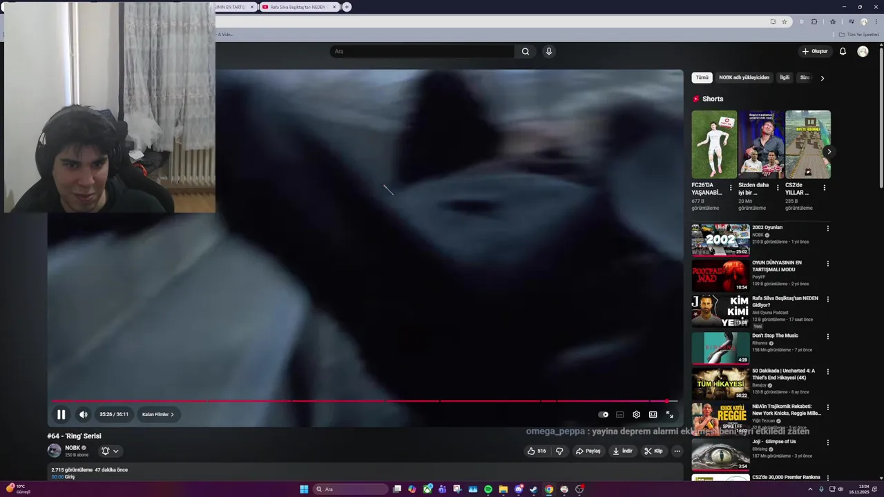Screen dimensions: 884x497
Task: Open options for 2002 Oyunları video
Action: (827, 228)
